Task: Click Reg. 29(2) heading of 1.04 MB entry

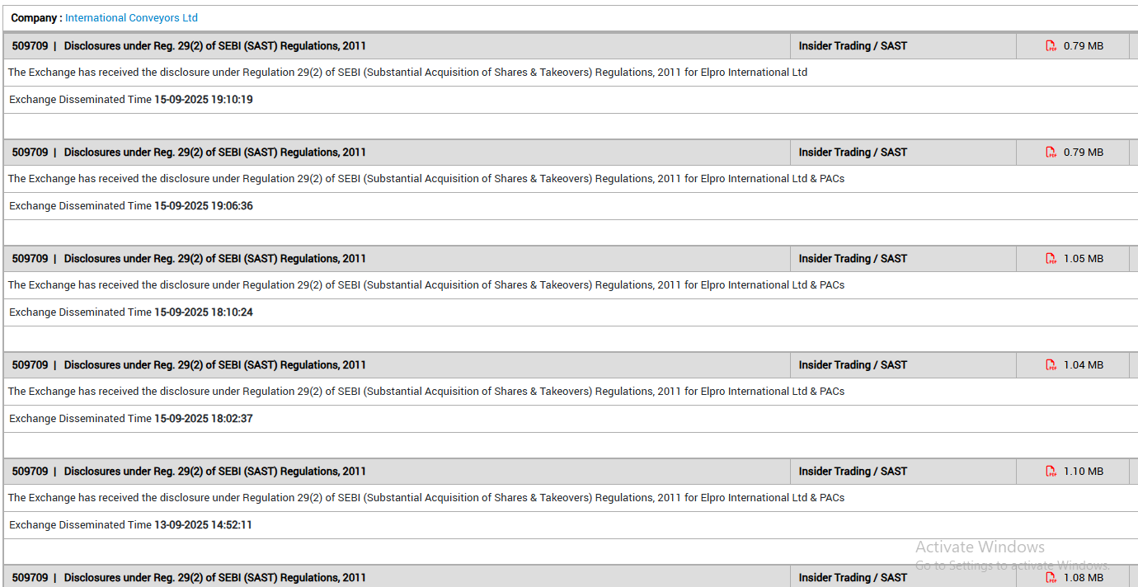Action: [x=215, y=365]
